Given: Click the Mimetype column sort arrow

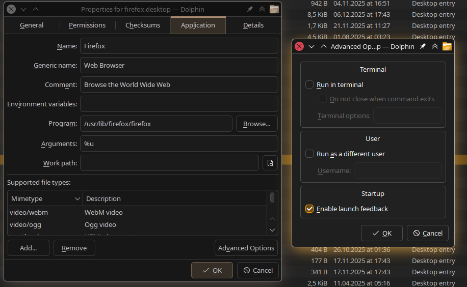Looking at the screenshot, I should coord(77,198).
